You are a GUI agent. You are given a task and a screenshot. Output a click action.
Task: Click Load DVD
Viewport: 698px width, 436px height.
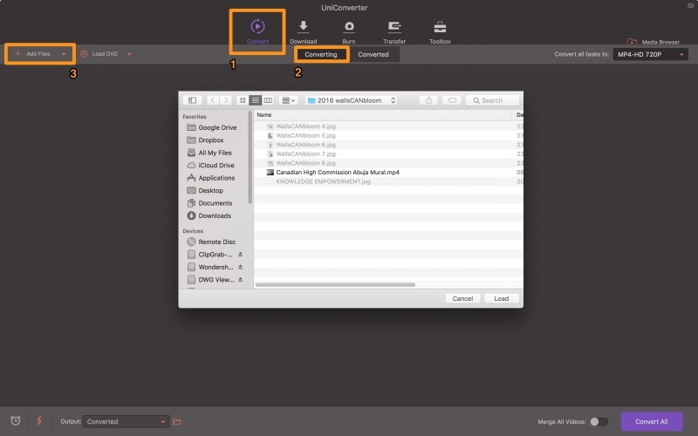tap(99, 54)
